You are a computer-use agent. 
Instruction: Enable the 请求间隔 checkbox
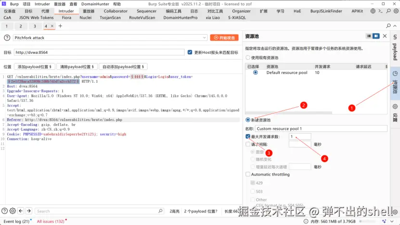(248, 144)
